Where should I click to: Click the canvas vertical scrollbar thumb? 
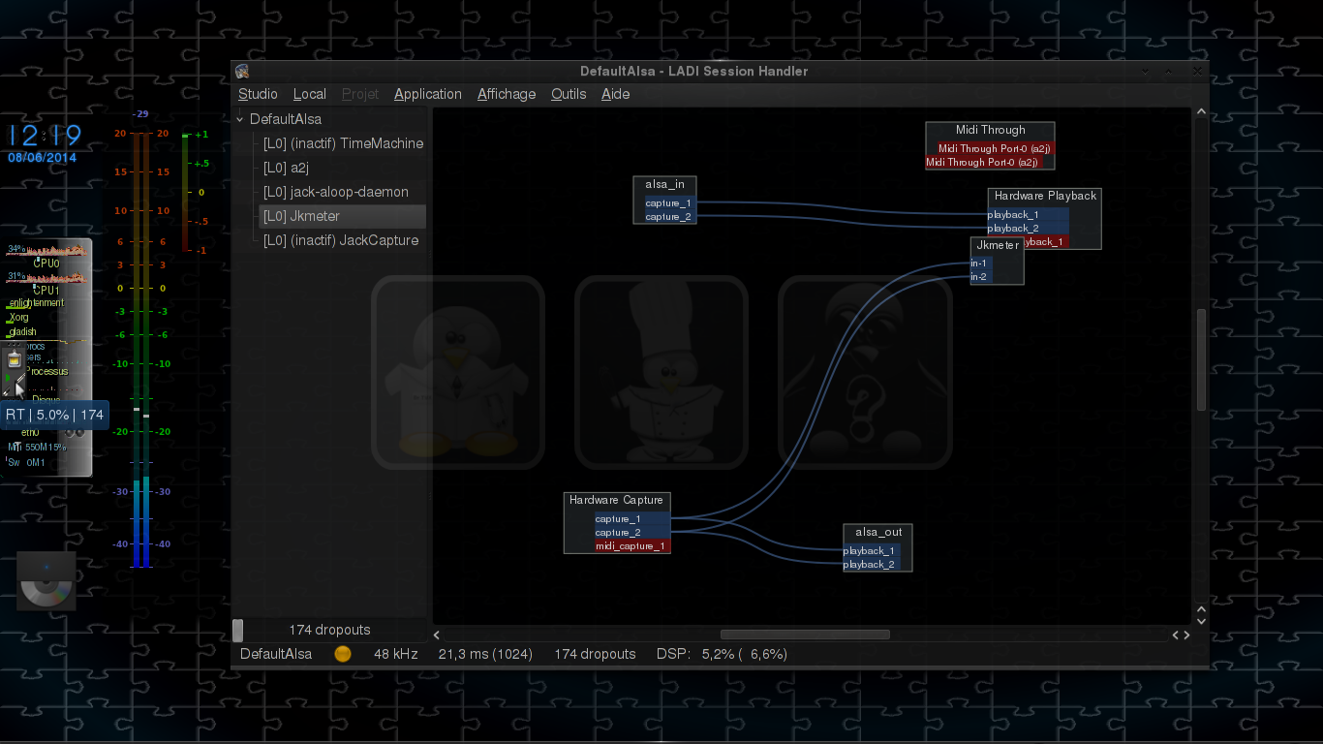[1201, 359]
